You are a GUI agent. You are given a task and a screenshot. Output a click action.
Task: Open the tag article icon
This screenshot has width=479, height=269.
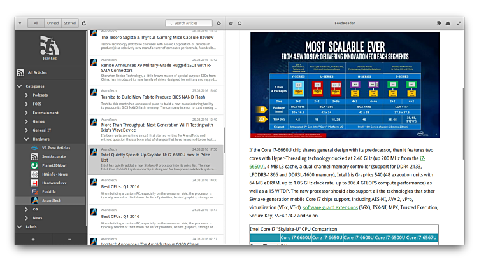tap(439, 23)
